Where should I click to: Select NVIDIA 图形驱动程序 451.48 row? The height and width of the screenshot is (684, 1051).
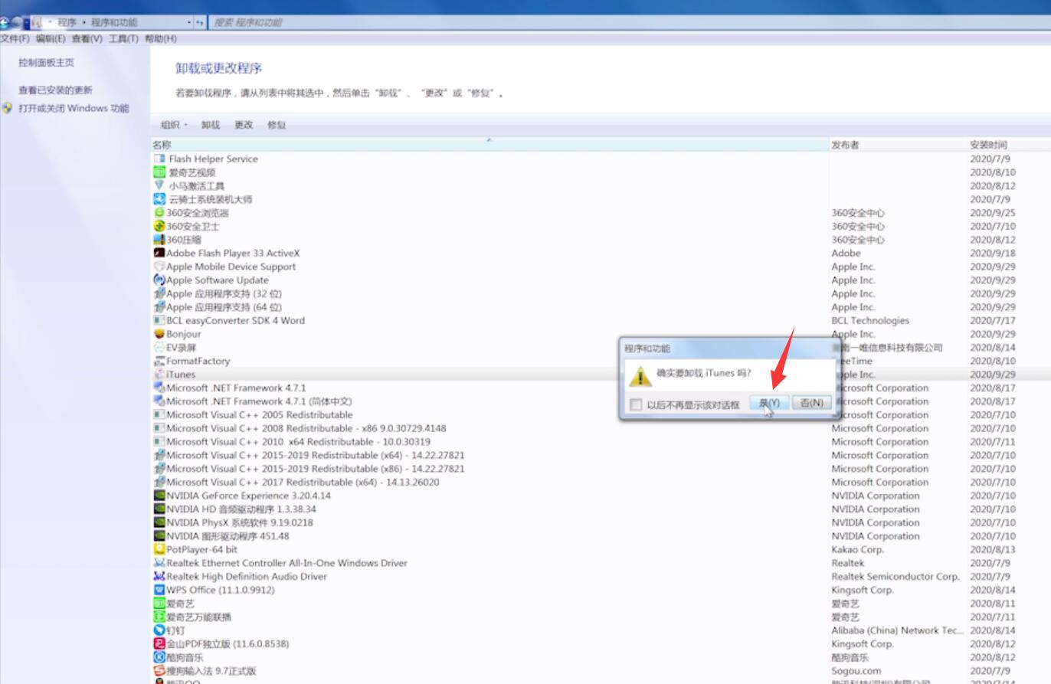[x=601, y=536]
